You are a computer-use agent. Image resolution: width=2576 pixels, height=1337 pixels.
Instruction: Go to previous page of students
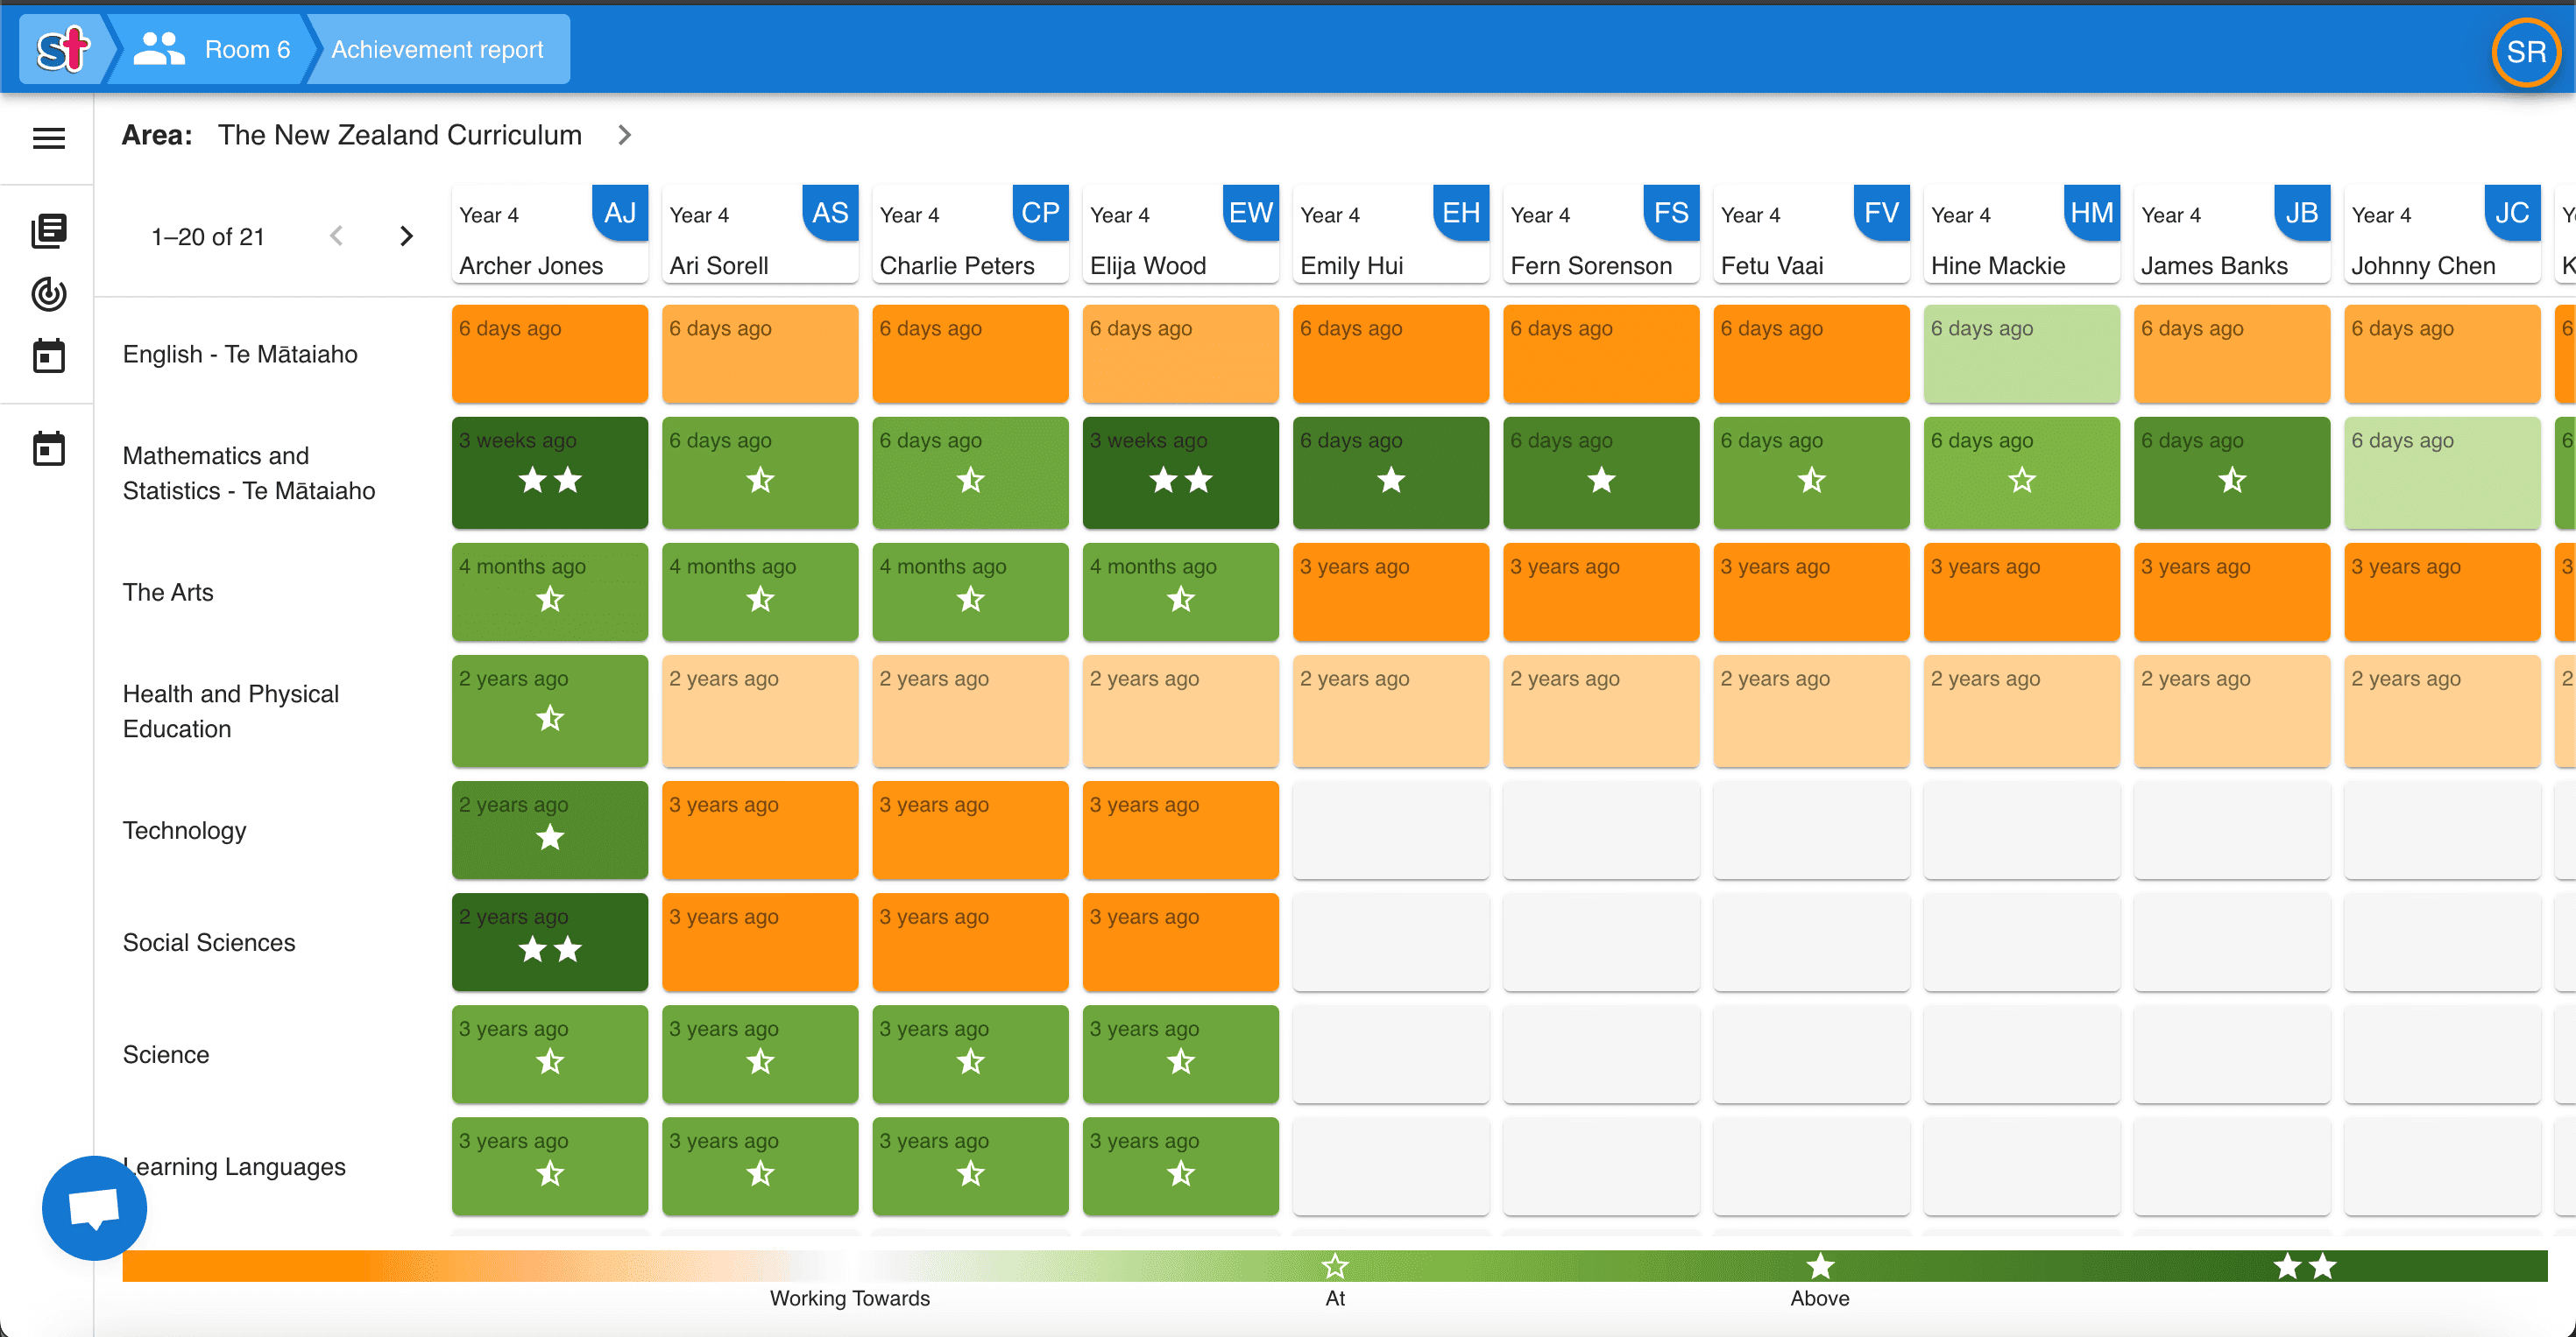pyautogui.click(x=337, y=236)
